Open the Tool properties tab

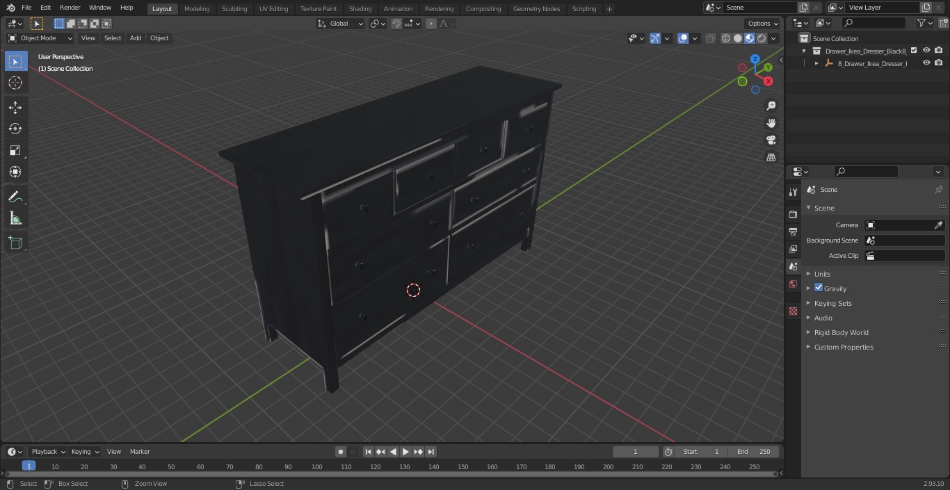(793, 193)
